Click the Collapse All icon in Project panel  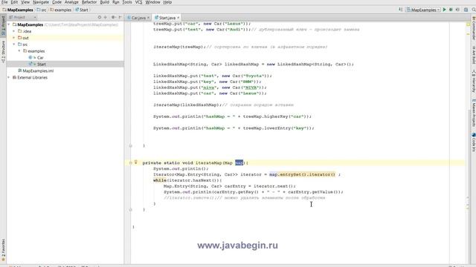coord(106,17)
